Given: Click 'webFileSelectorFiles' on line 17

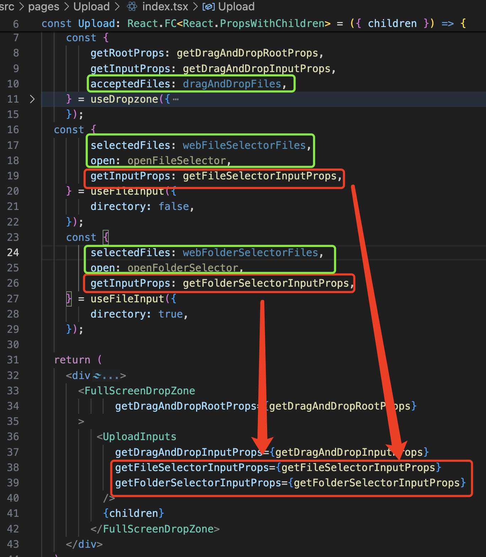Looking at the screenshot, I should tap(244, 145).
